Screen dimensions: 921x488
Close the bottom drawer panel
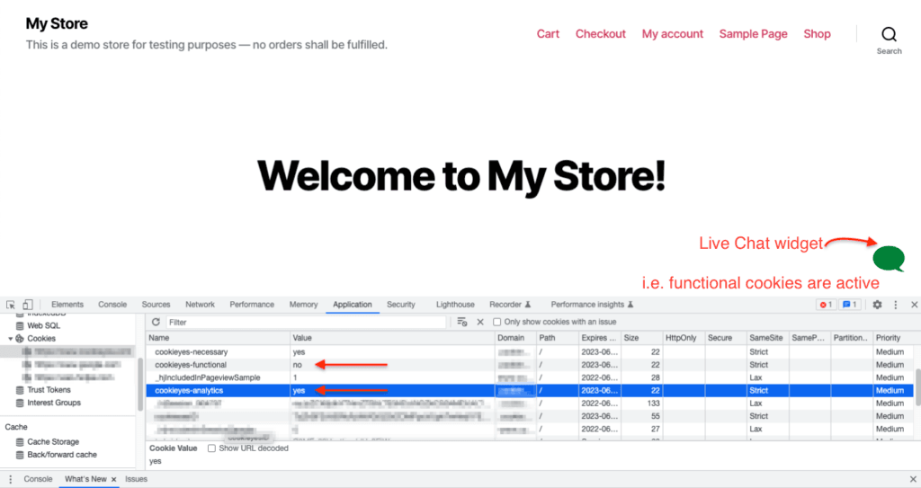pyautogui.click(x=913, y=479)
